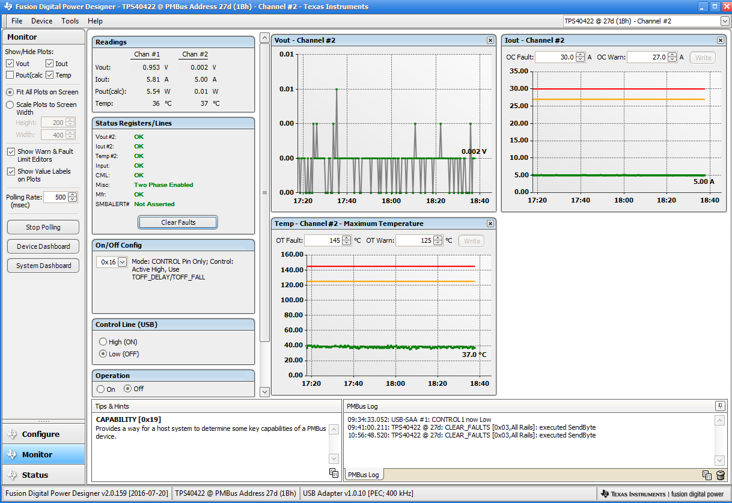This screenshot has width=732, height=503.
Task: Copy Tips & Hints text with the copy icon
Action: pyautogui.click(x=334, y=473)
